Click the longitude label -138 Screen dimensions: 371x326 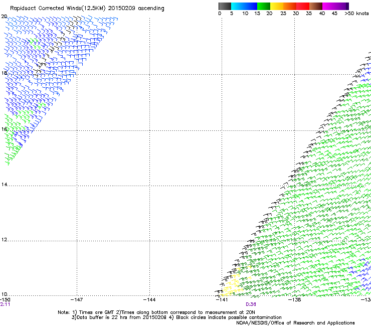click(x=295, y=300)
